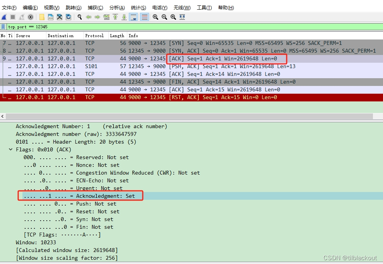Screen dimensions: 383x264
Task: Select the red [RST, ACK] packet row
Action: point(191,97)
